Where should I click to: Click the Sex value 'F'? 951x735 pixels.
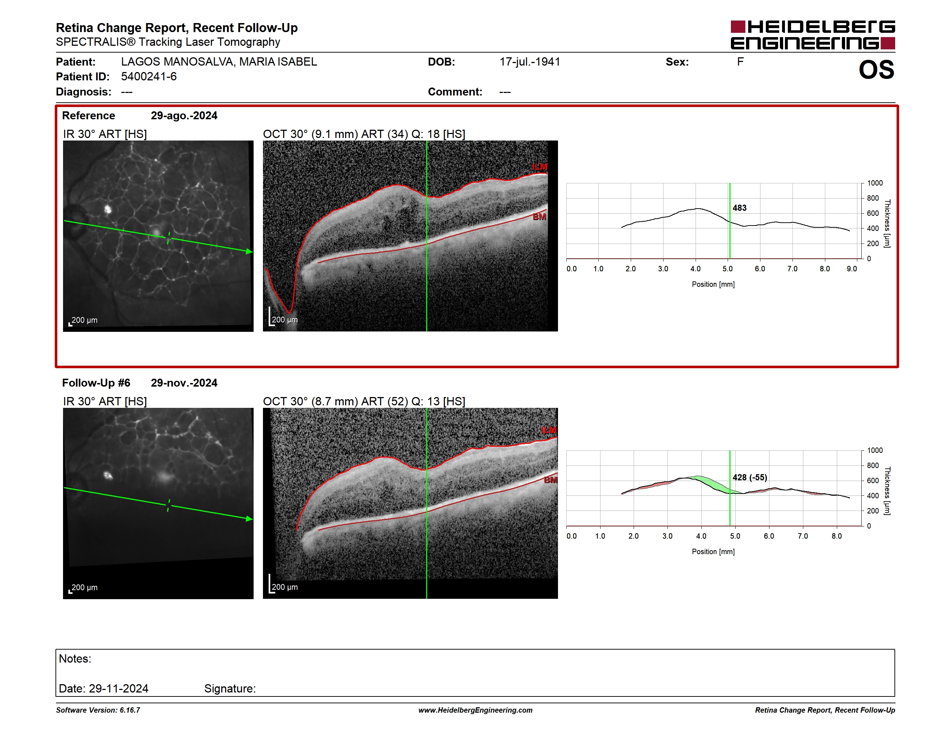pos(740,62)
